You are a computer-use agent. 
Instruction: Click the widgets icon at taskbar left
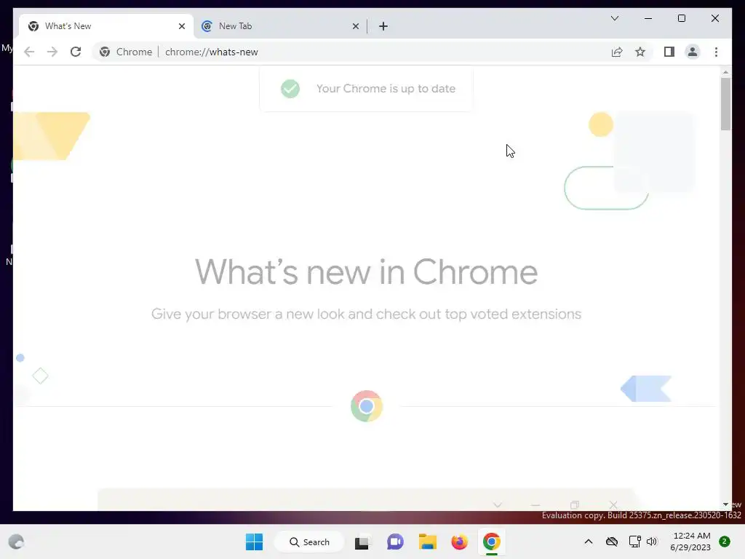click(16, 542)
